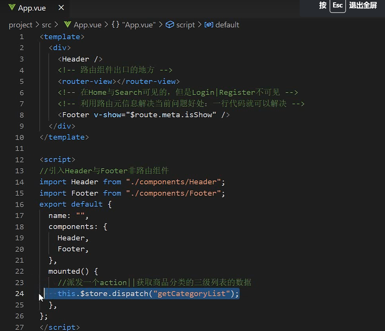Viewport: 385px width, 331px height.
Task: Click the curly braces symbol icon in breadcrumb
Action: 115,24
